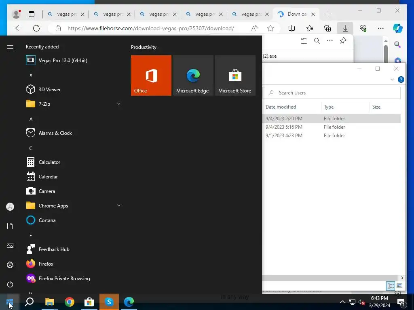The width and height of the screenshot is (414, 310).
Task: Close the 'Downloa' tab
Action: pos(313,14)
